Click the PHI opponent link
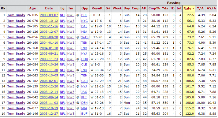The height and width of the screenshot is (118, 218). tap(84, 97)
